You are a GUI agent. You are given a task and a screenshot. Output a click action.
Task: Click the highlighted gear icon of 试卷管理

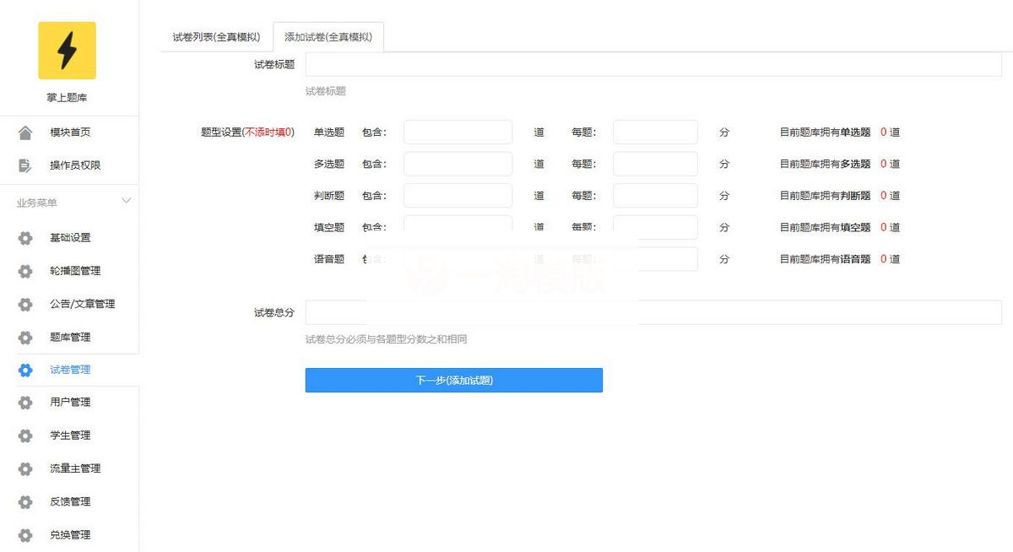point(25,370)
